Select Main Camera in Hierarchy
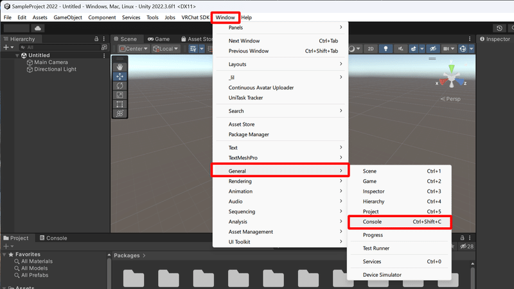The height and width of the screenshot is (289, 514). tap(51, 62)
